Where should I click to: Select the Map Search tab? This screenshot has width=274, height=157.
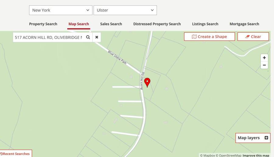79,24
